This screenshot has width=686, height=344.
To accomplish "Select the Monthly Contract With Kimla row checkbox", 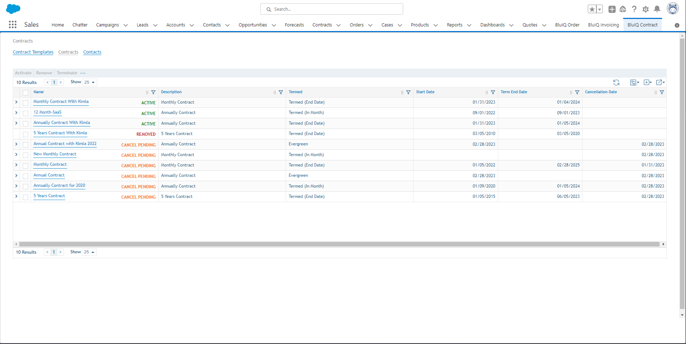I will [x=25, y=103].
